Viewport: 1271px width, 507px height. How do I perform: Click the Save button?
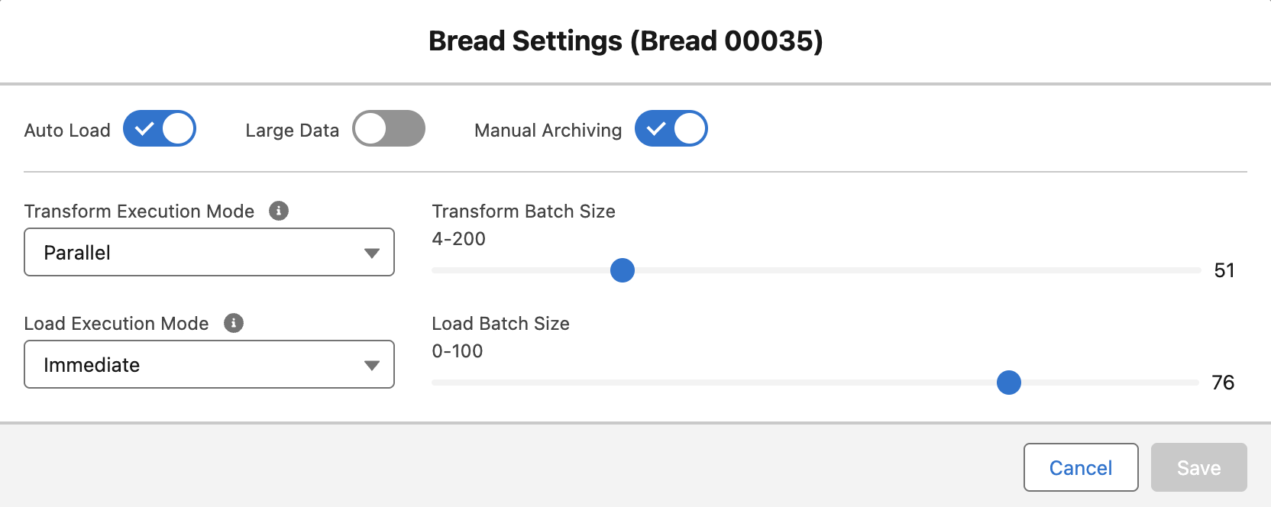(1198, 467)
